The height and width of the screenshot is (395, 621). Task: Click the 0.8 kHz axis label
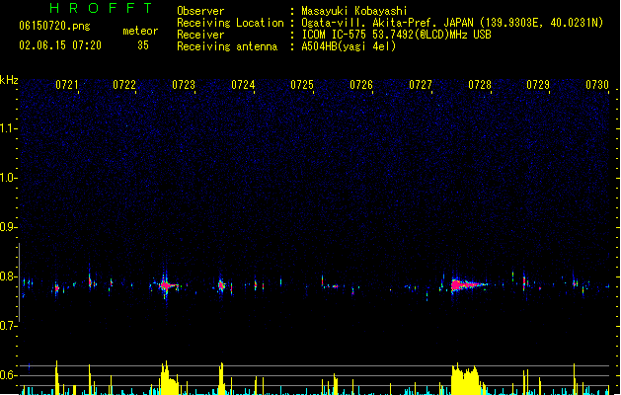tap(8, 276)
